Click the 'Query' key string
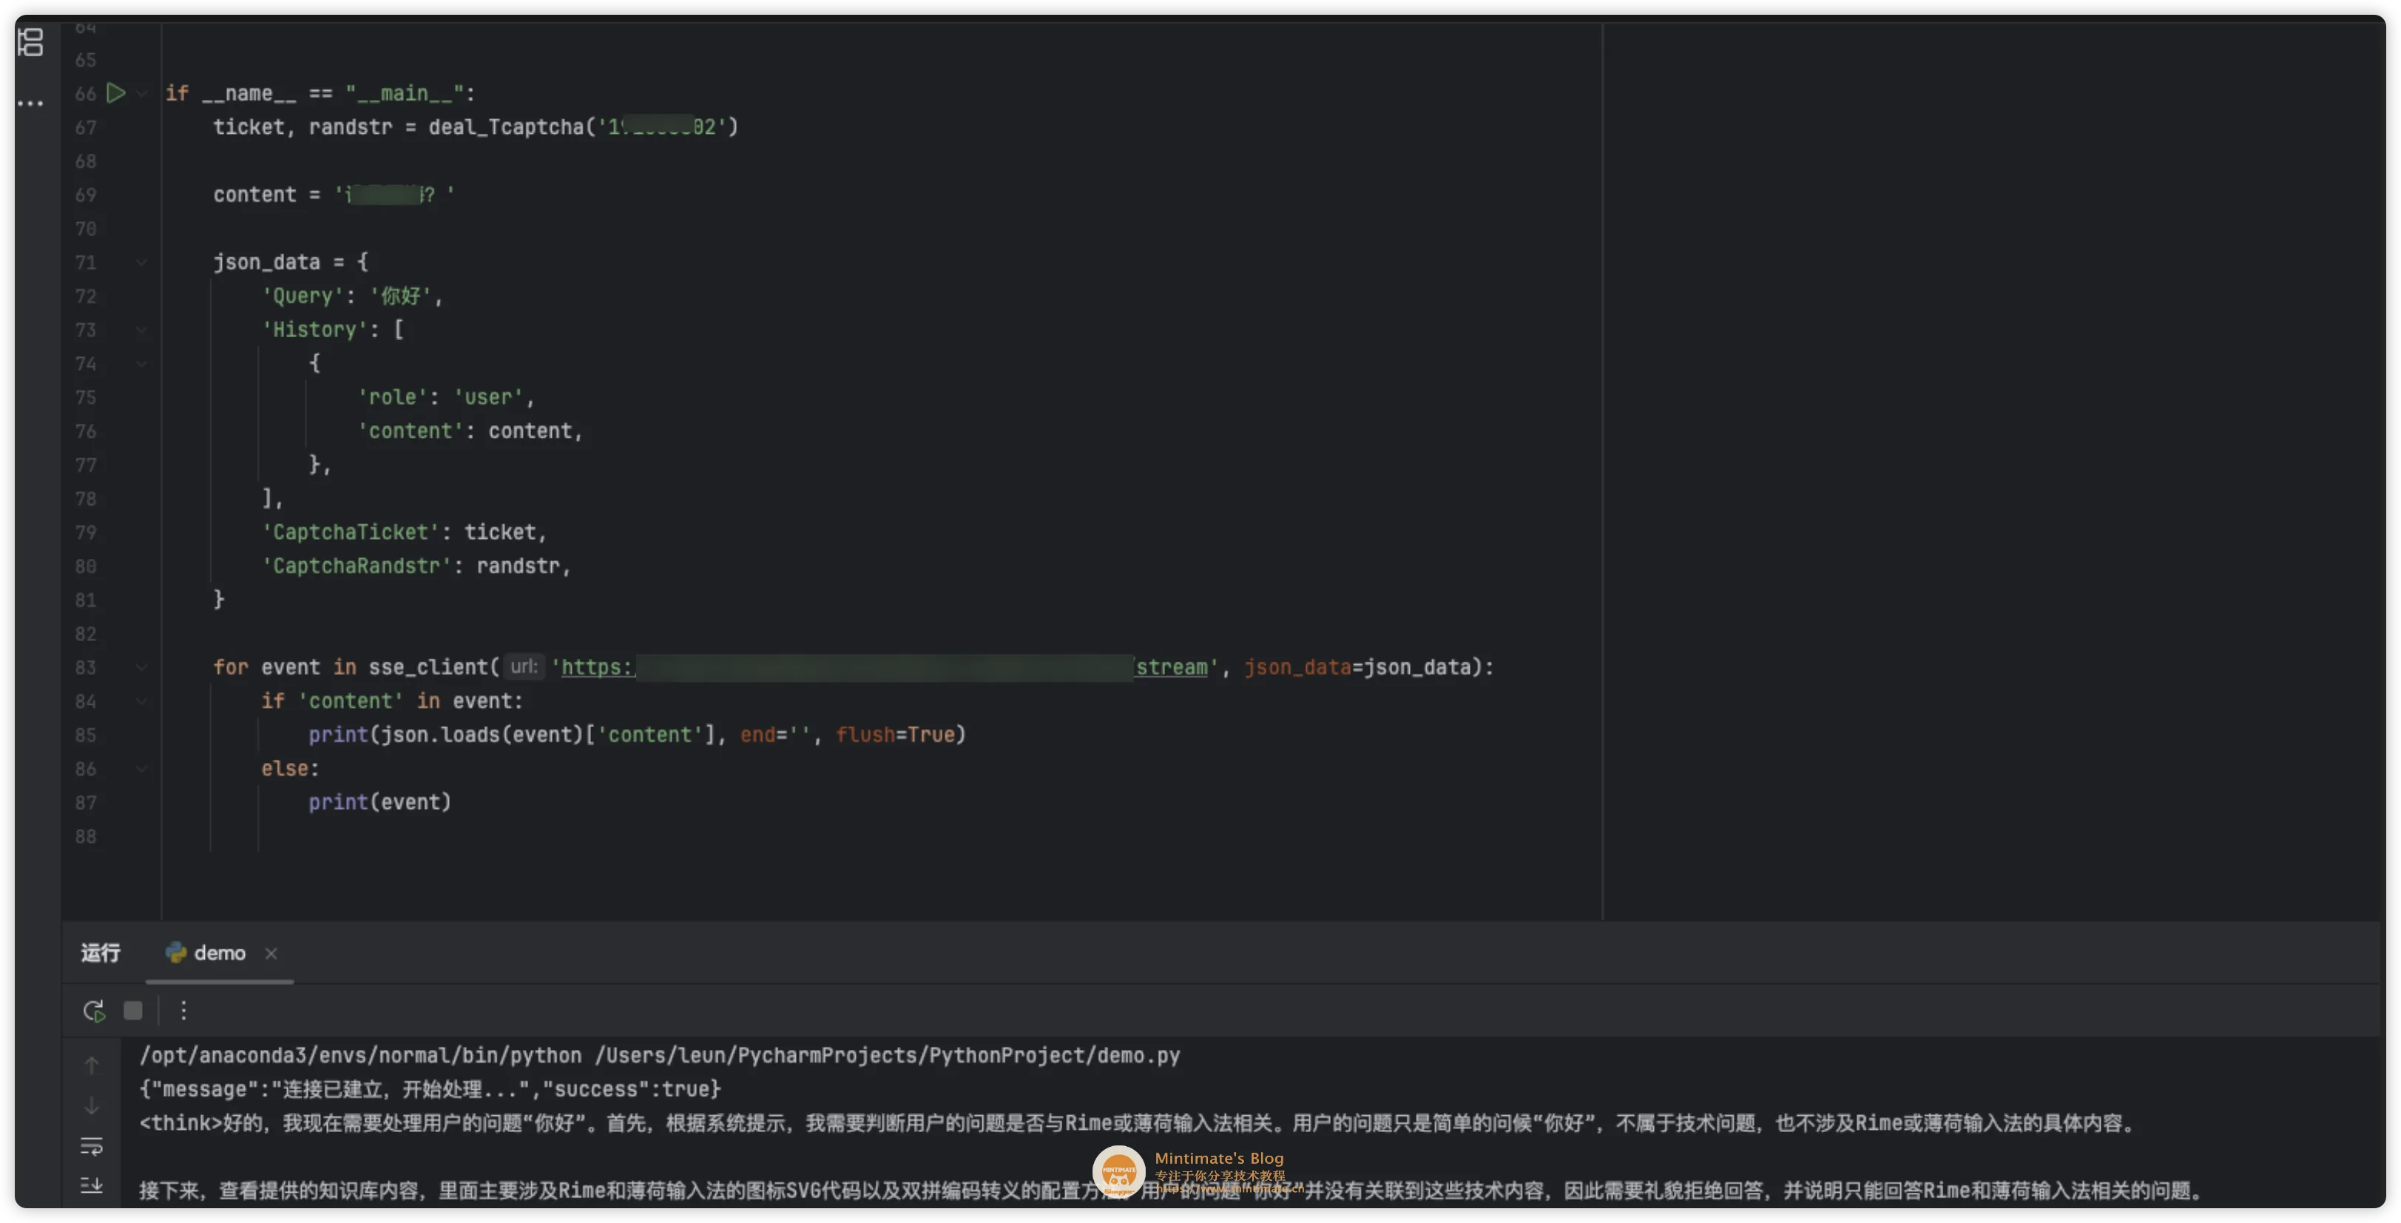Viewport: 2401px width, 1223px height. coord(302,297)
